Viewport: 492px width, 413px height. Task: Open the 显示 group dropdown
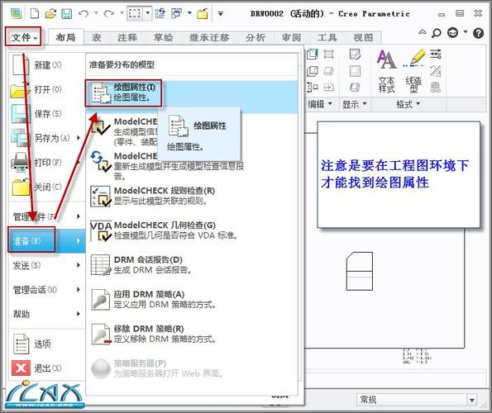(354, 104)
